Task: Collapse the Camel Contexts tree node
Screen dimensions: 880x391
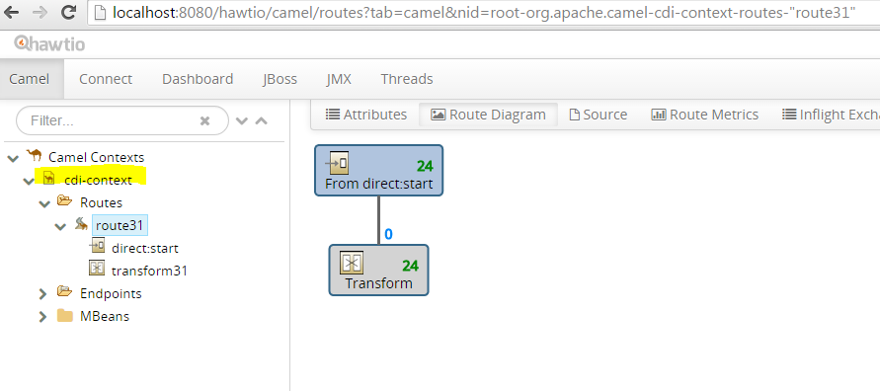Action: coord(13,158)
